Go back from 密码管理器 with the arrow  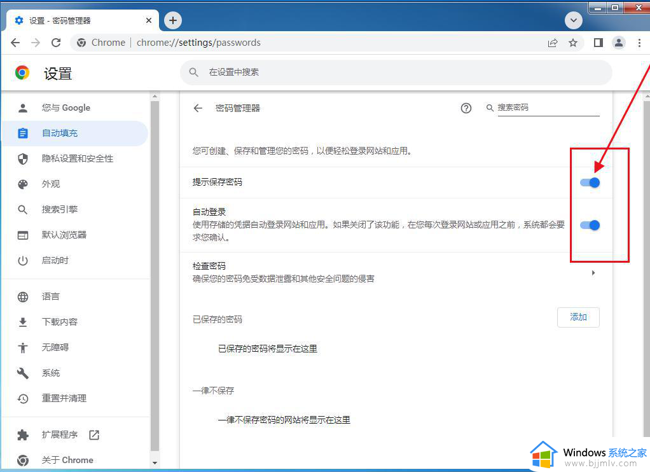198,108
